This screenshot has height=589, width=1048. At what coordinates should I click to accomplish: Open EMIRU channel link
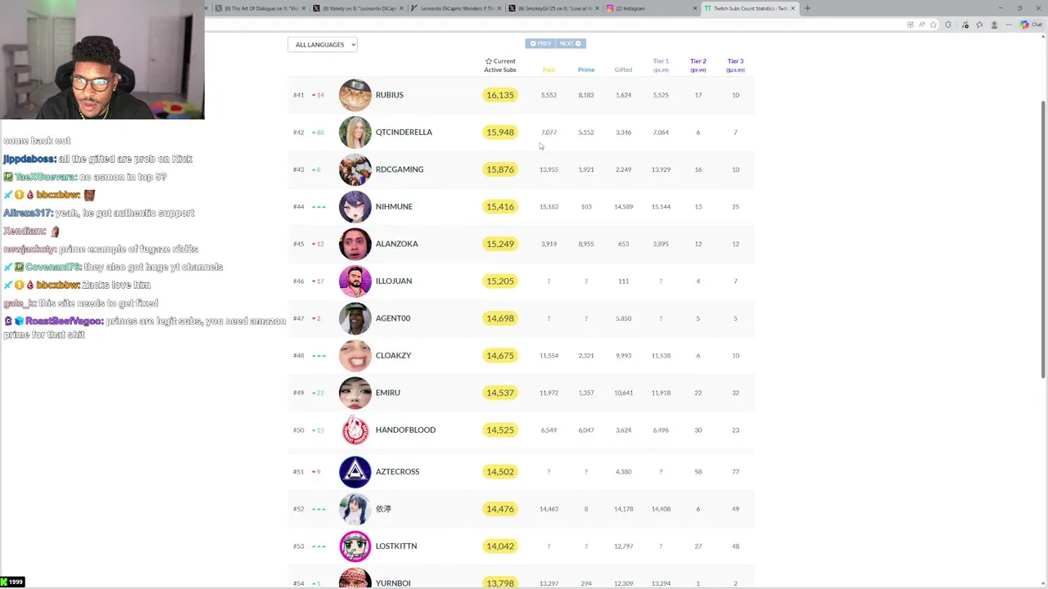click(387, 393)
